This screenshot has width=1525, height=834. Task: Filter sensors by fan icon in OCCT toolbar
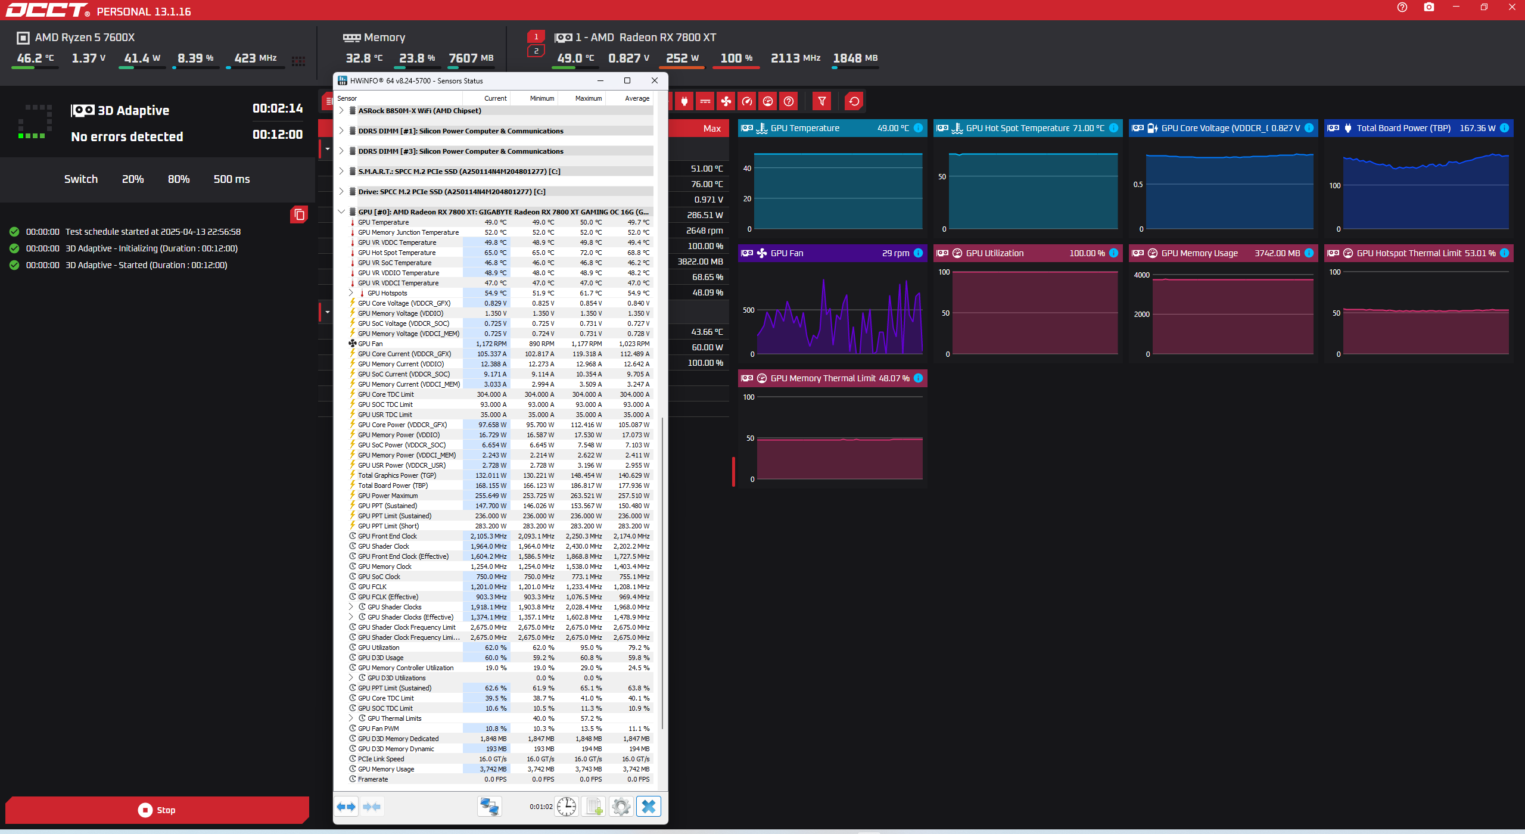pos(726,101)
